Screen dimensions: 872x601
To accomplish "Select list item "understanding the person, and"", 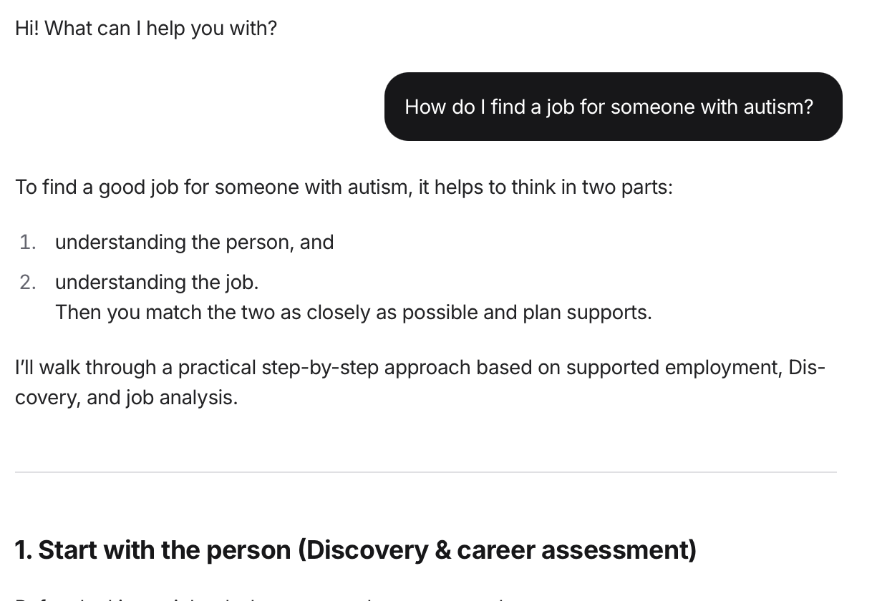I will click(x=194, y=243).
